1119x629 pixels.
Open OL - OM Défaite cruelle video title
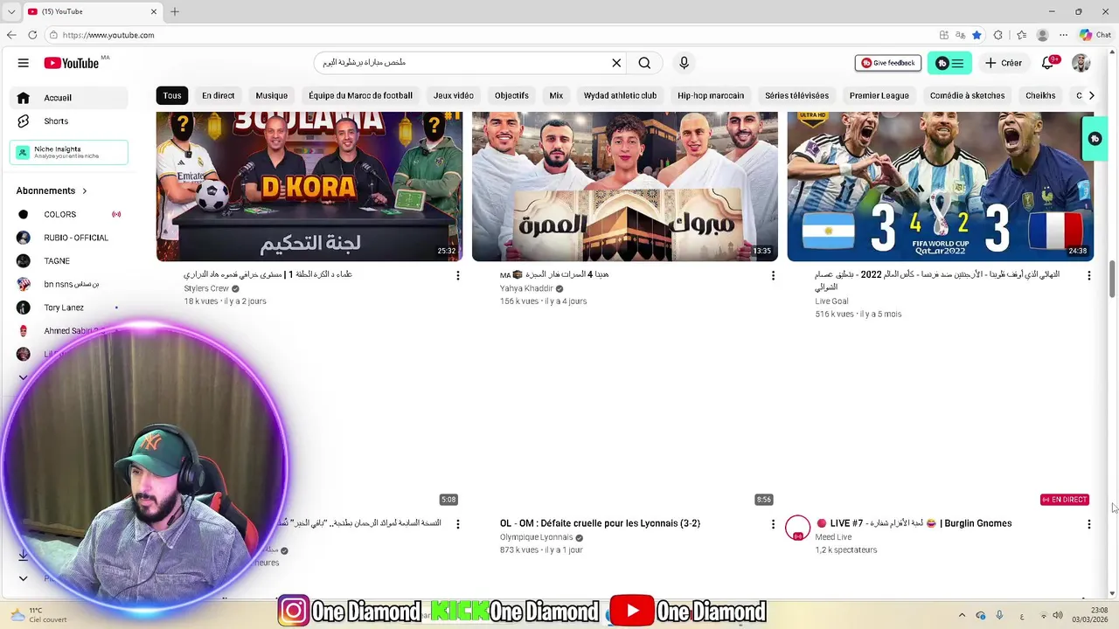[600, 523]
